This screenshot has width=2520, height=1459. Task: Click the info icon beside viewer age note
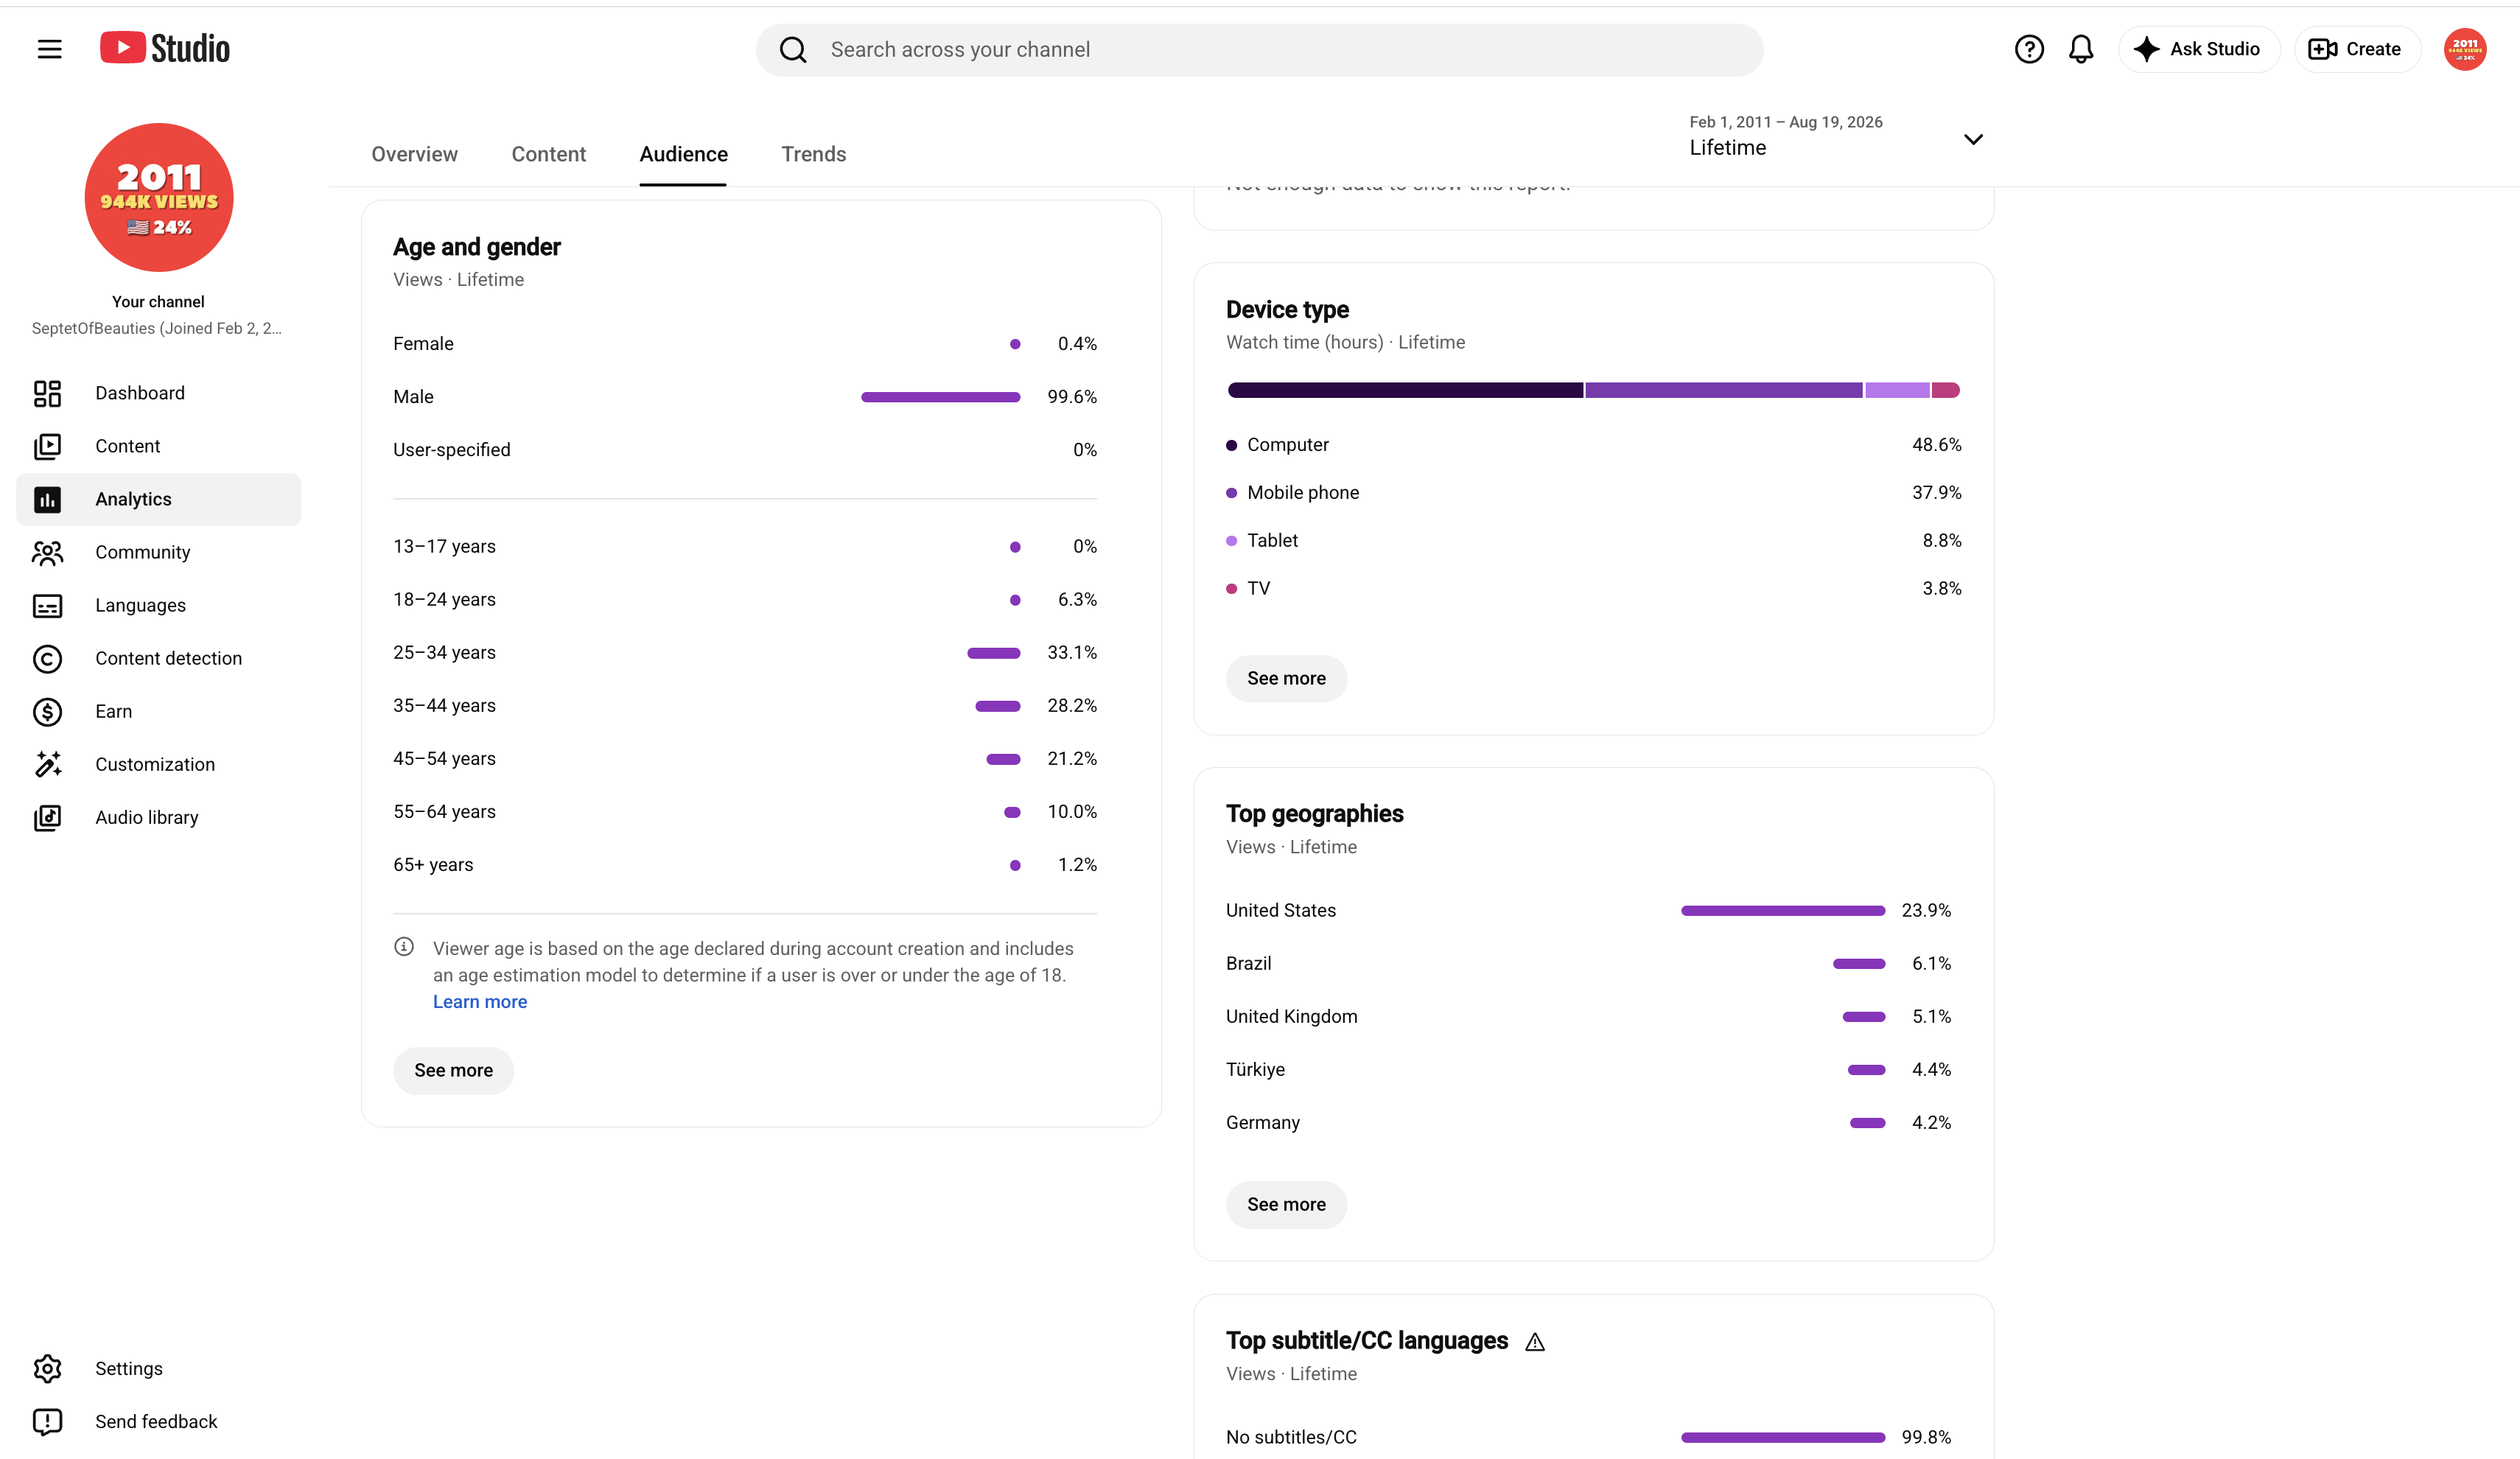(x=404, y=946)
